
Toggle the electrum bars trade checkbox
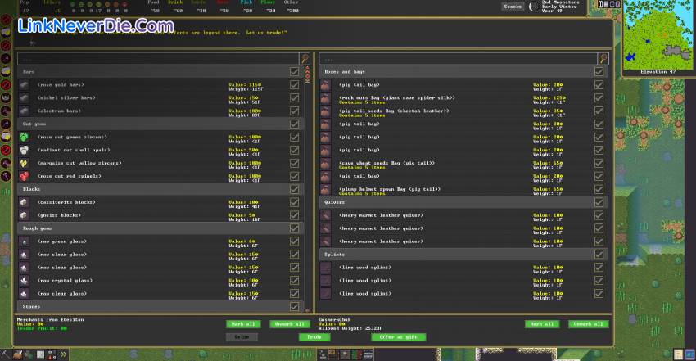(x=295, y=111)
